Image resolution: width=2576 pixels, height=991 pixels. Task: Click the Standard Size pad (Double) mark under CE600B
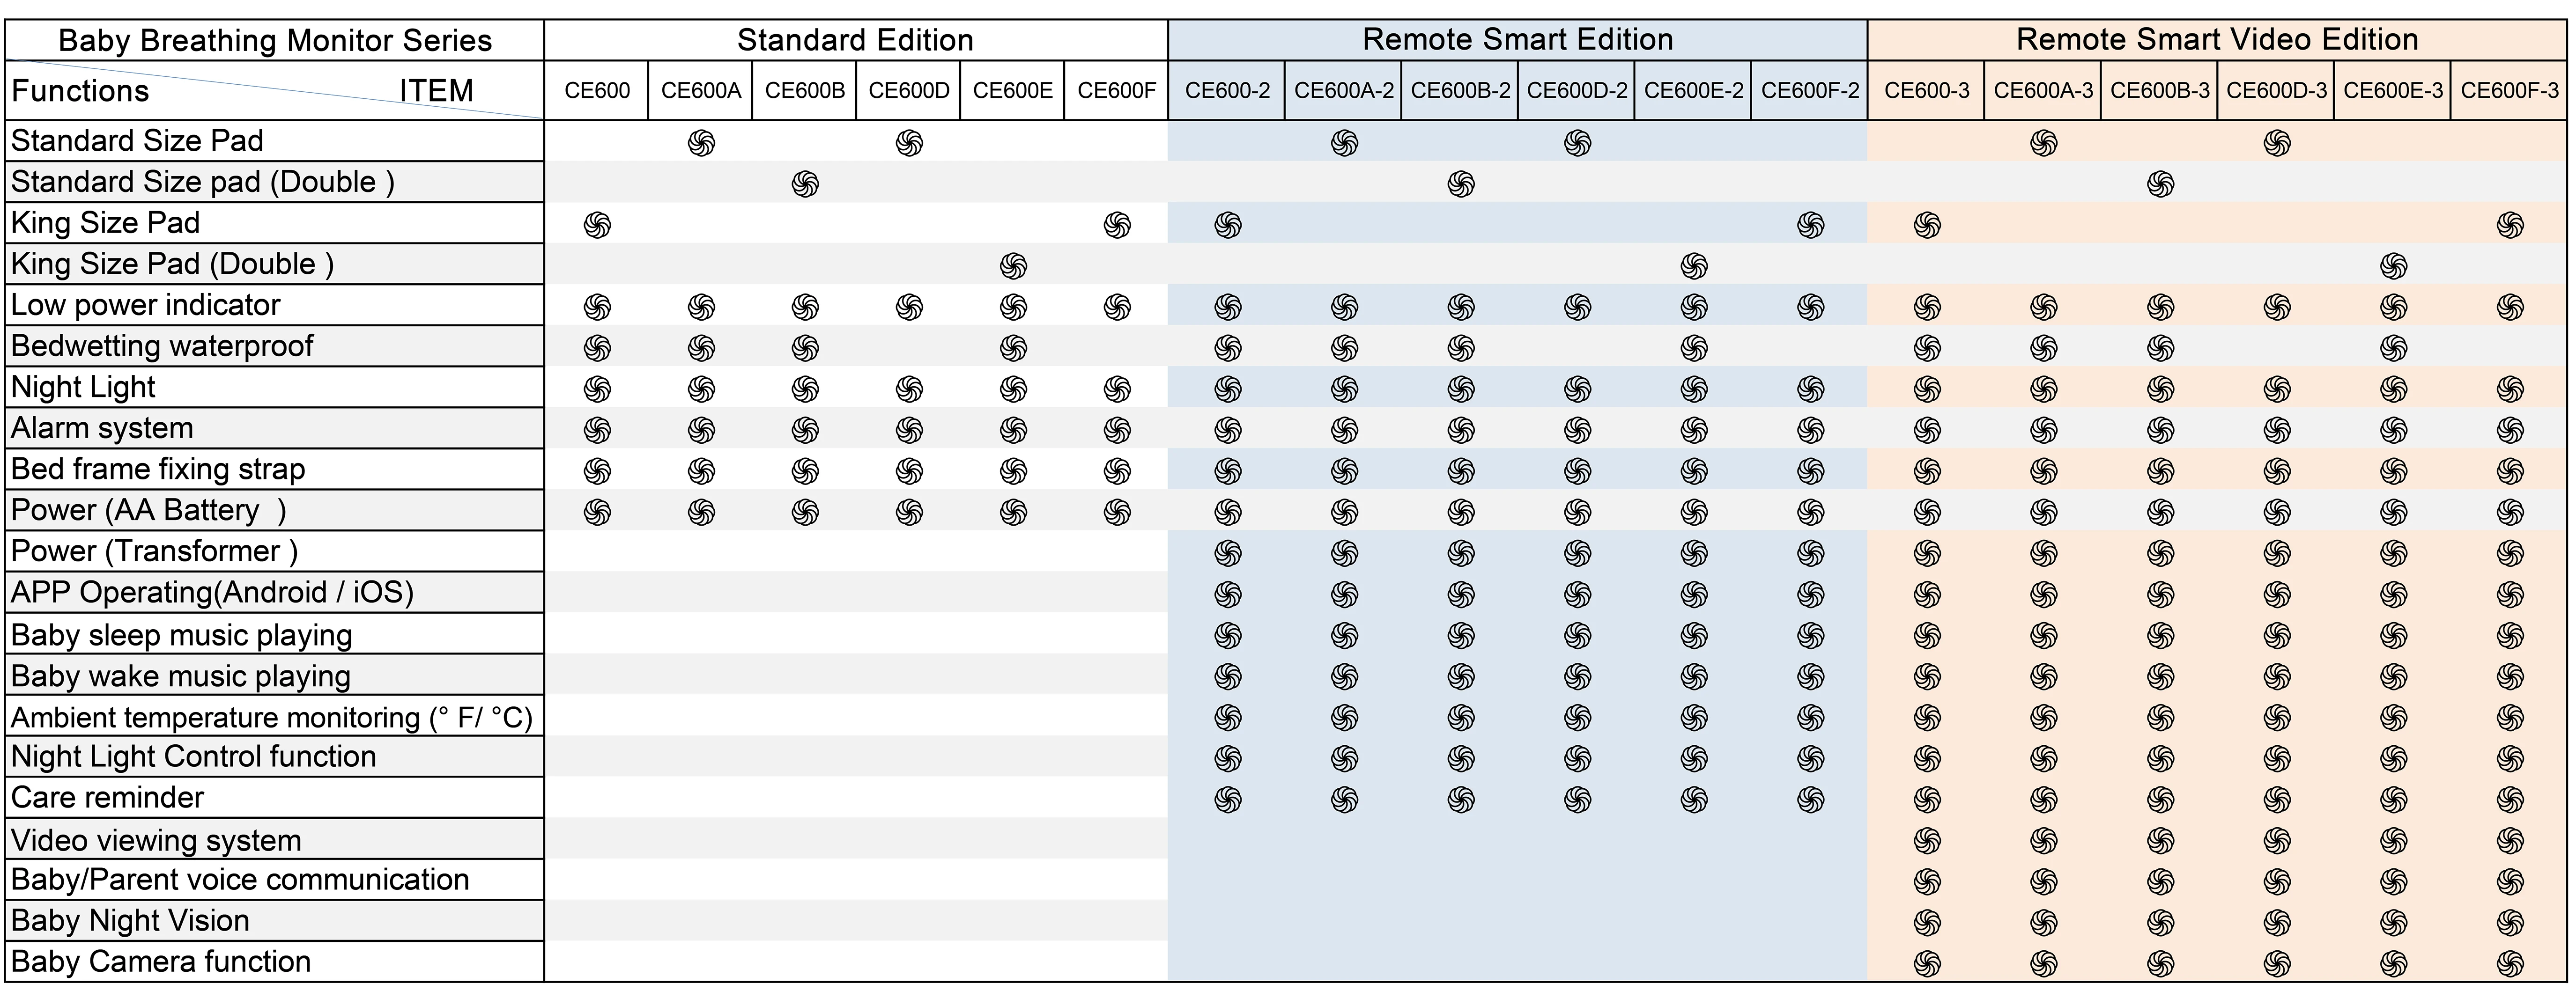(x=805, y=185)
